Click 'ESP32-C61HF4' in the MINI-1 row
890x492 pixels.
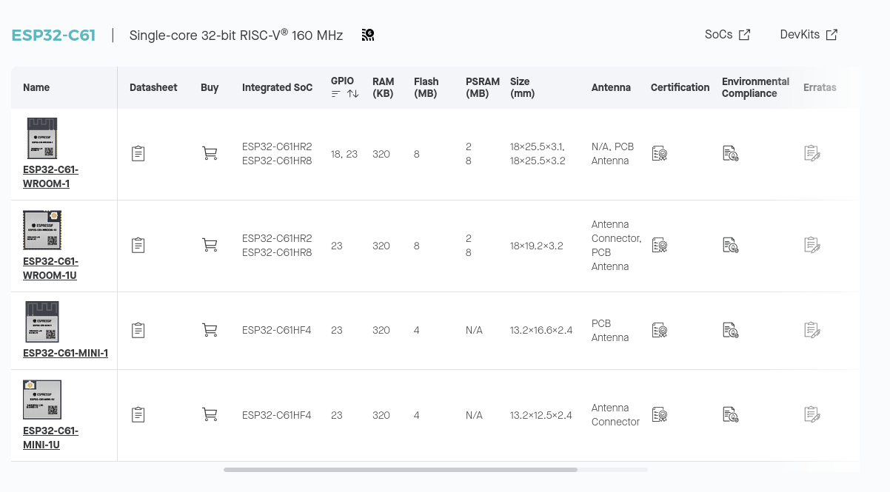(277, 330)
